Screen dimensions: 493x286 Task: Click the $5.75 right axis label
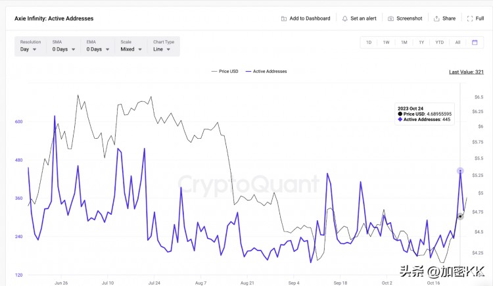point(478,142)
